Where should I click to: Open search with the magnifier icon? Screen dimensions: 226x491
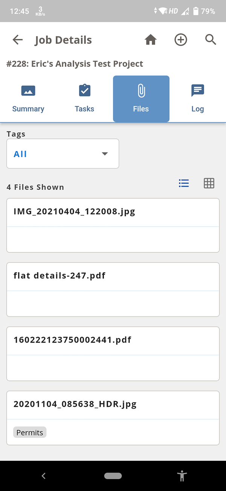(211, 40)
